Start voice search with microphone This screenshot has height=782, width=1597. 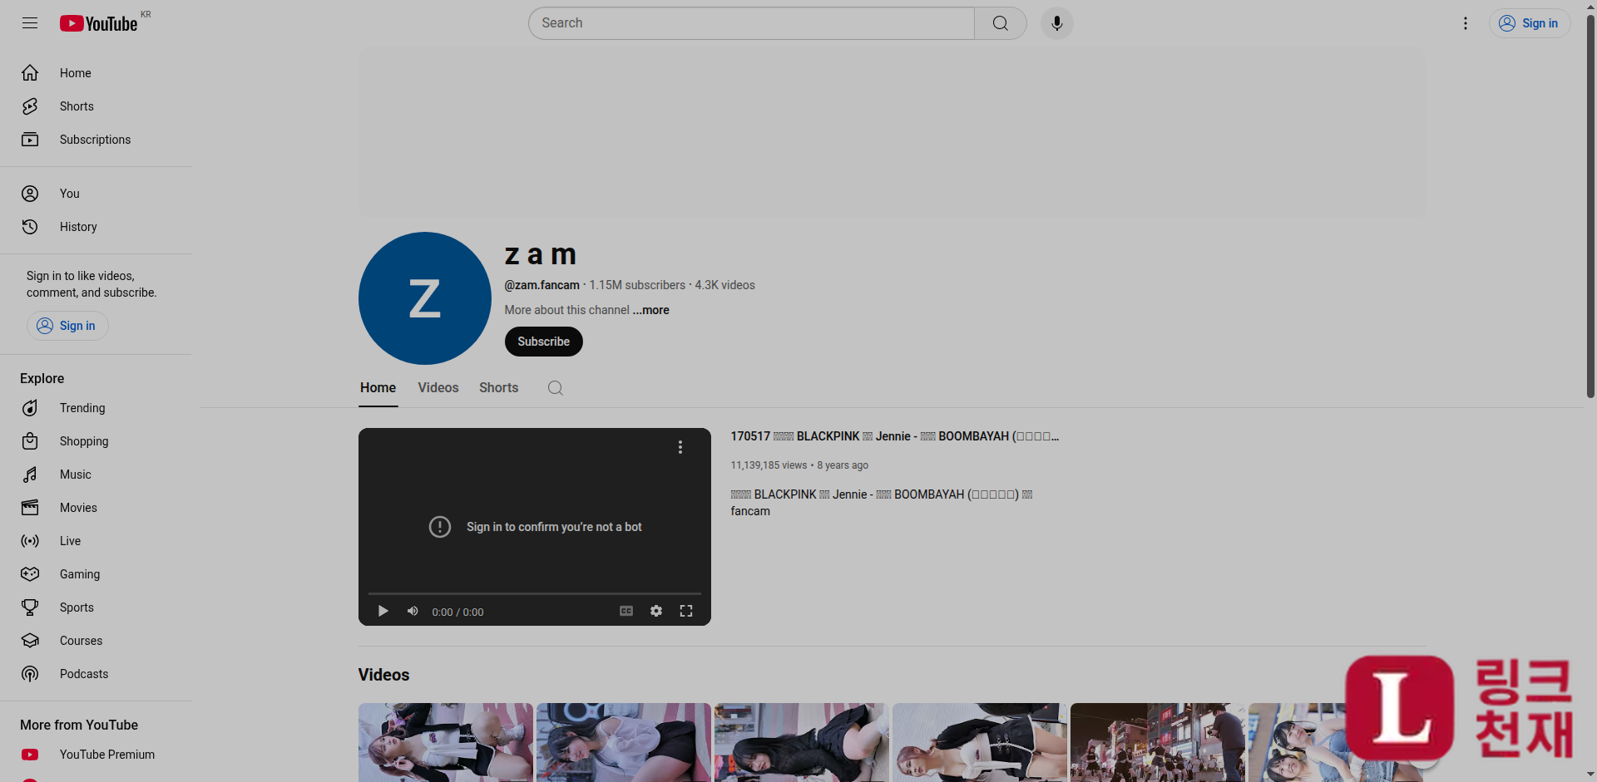point(1057,23)
